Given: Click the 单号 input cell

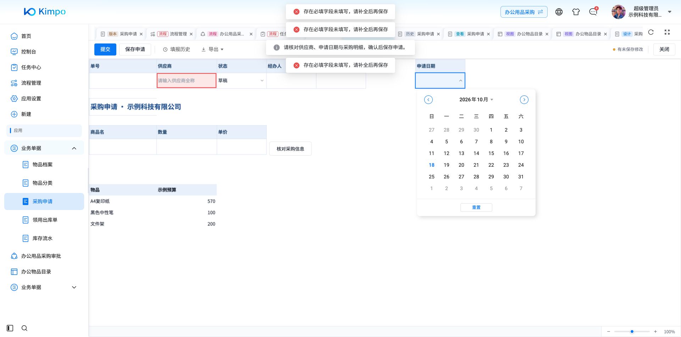Looking at the screenshot, I should (x=123, y=81).
